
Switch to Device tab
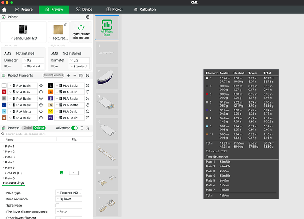84,10
